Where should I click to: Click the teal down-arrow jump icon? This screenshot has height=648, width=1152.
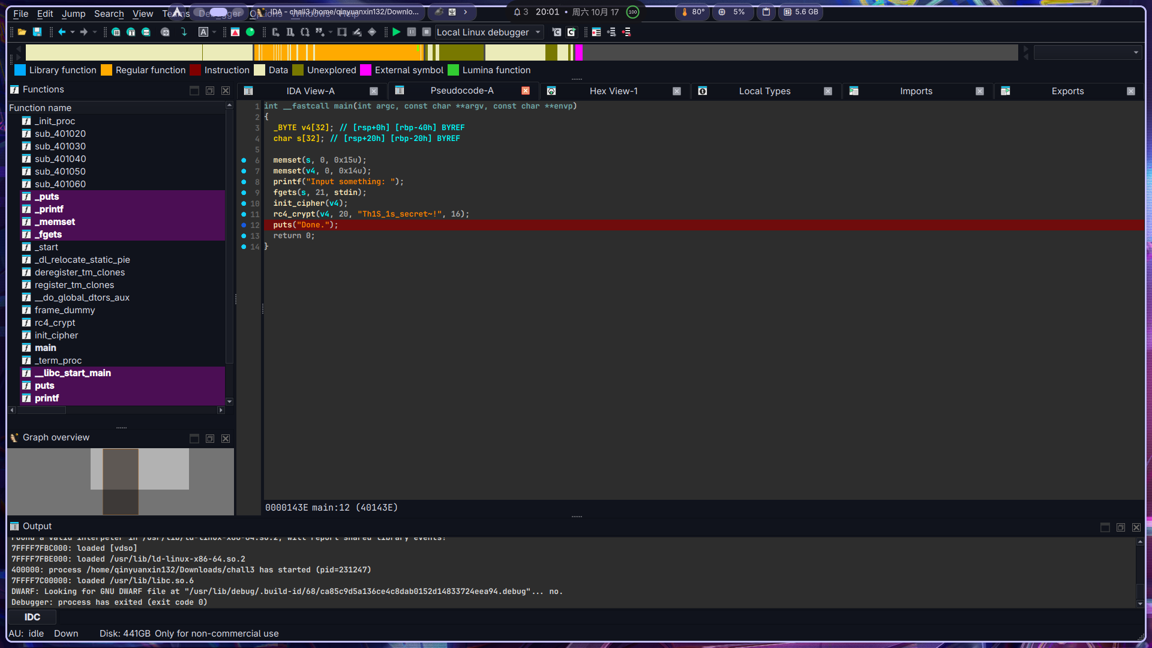184,32
